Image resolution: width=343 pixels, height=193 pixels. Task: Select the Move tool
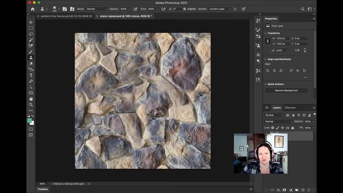tap(31, 23)
